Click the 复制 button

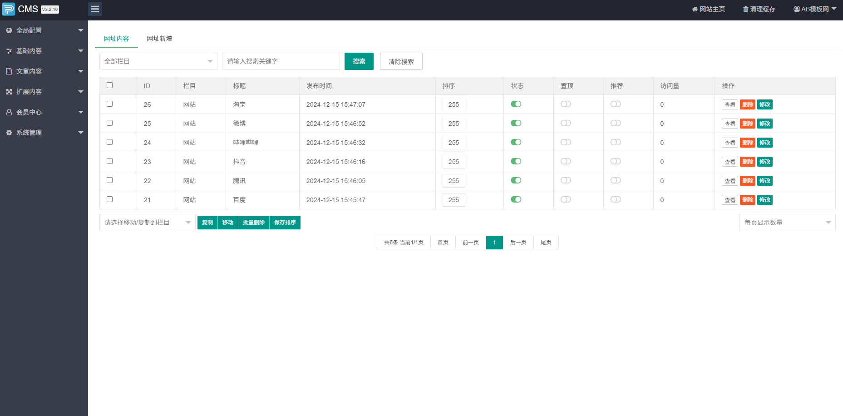[x=207, y=223]
